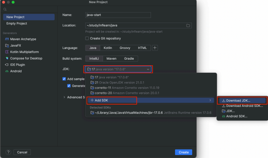Select Maven Archetype generator

(x=29, y=39)
